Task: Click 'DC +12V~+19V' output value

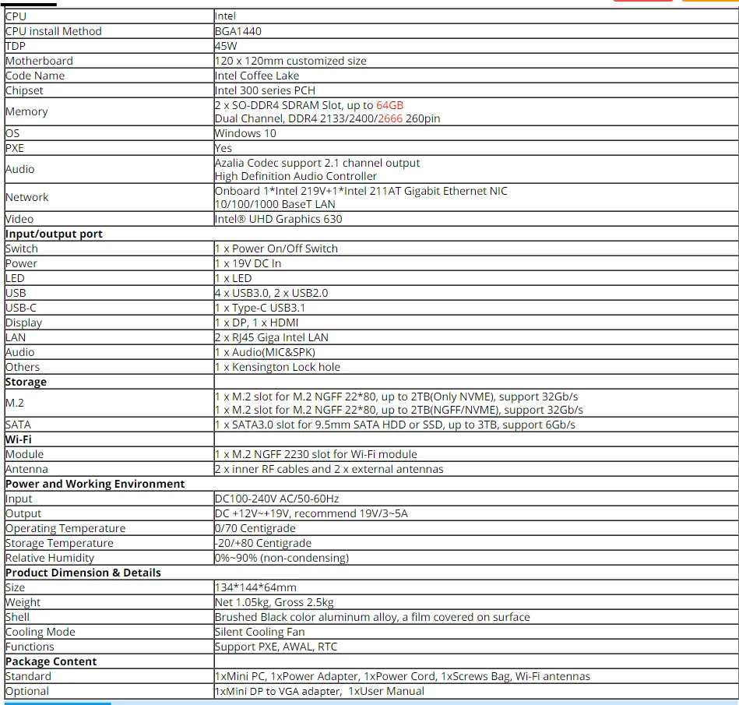Action: (x=311, y=513)
